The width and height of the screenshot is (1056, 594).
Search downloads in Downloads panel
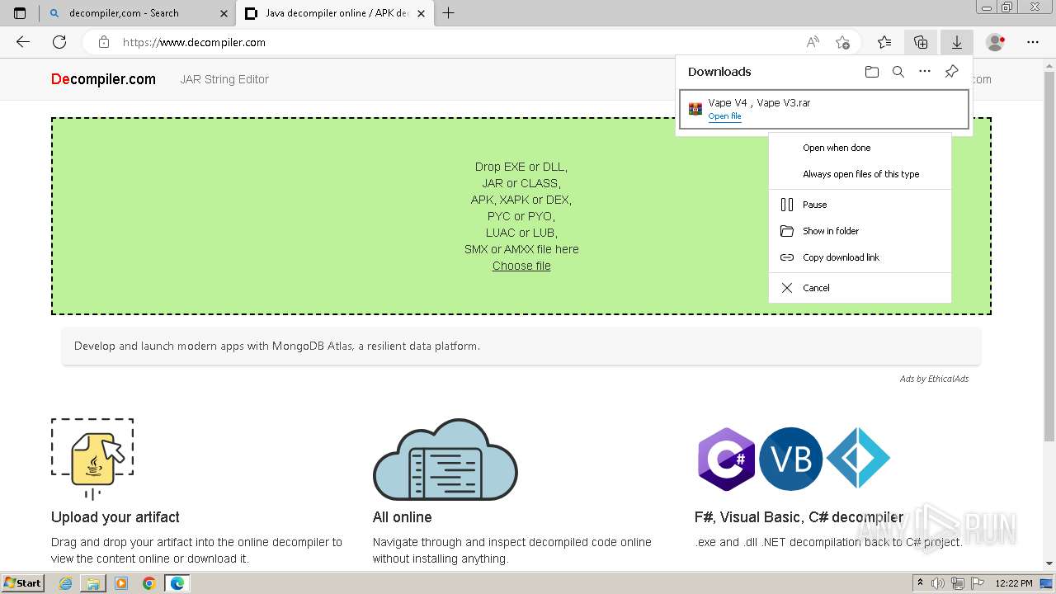click(898, 72)
